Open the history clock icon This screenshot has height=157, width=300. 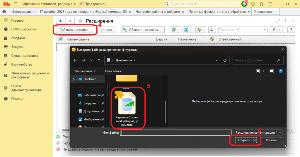pos(253,4)
